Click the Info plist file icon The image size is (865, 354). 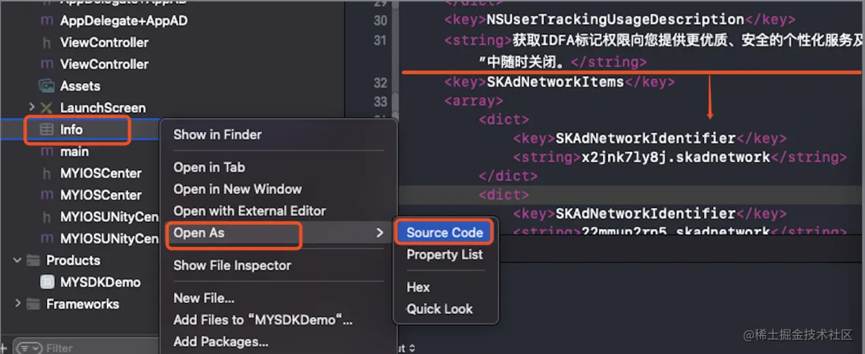[x=46, y=129]
